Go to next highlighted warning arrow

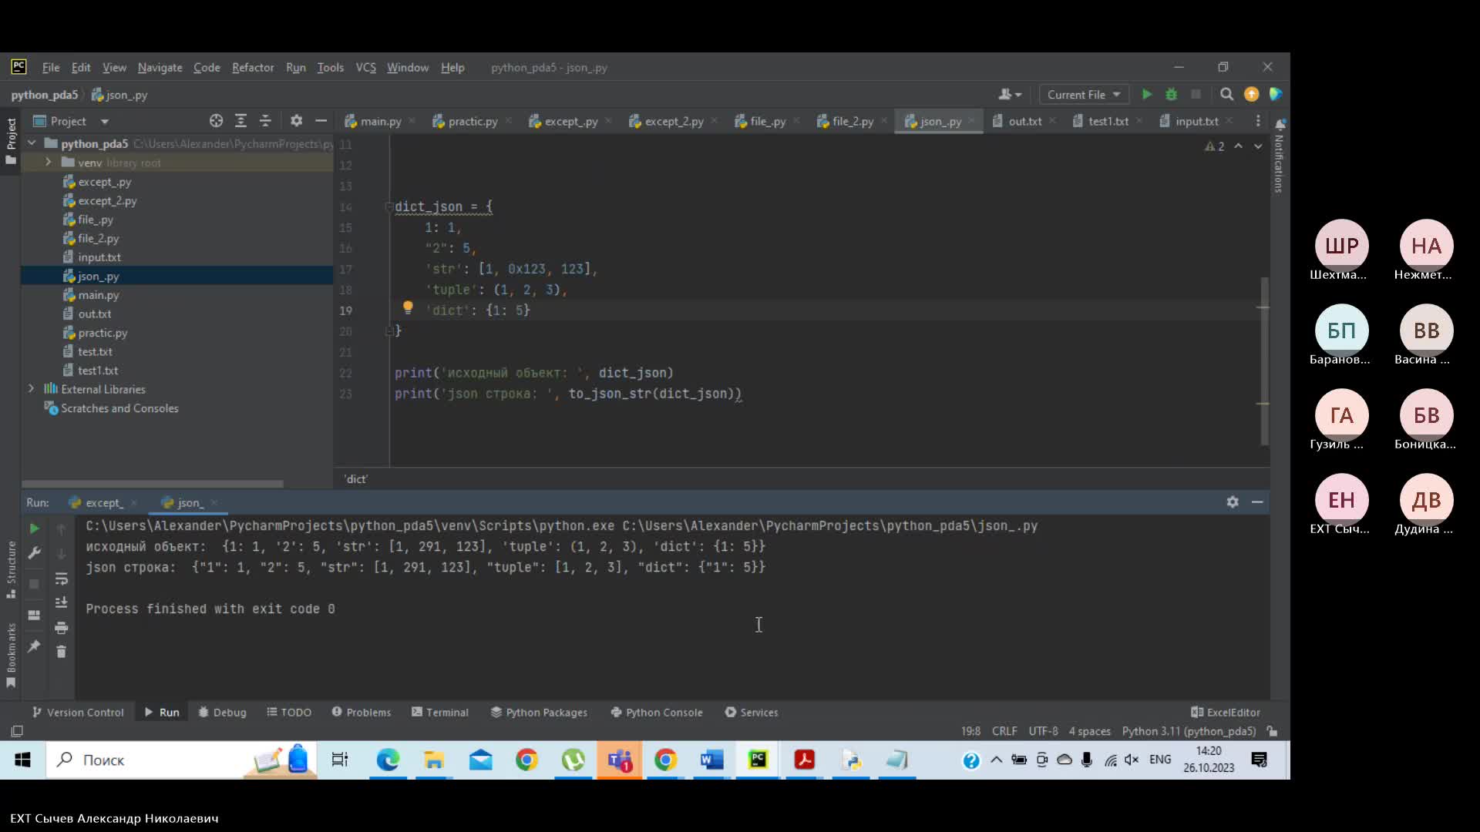[x=1258, y=146]
